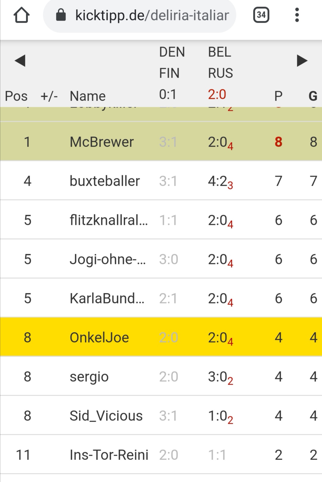Select Ins-Tor-Reini in the ranking

pos(109,455)
